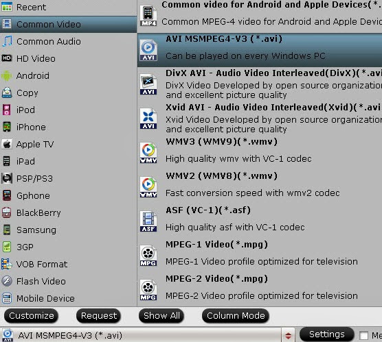This screenshot has width=382, height=342.
Task: Open the PSP/PS3 category
Action: 68,178
